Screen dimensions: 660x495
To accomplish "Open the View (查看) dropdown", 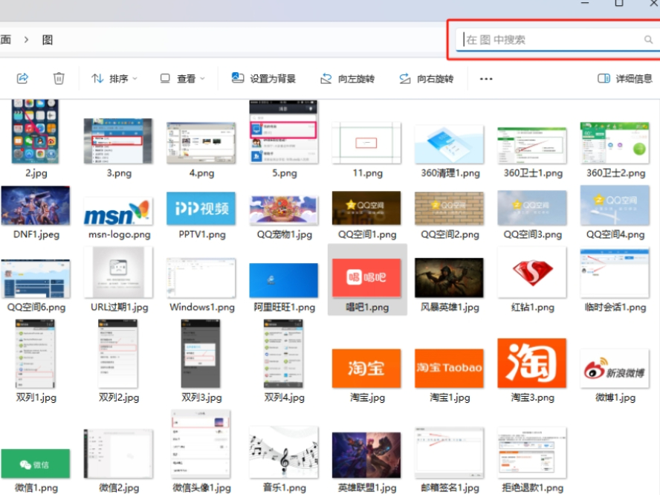I will pos(183,79).
